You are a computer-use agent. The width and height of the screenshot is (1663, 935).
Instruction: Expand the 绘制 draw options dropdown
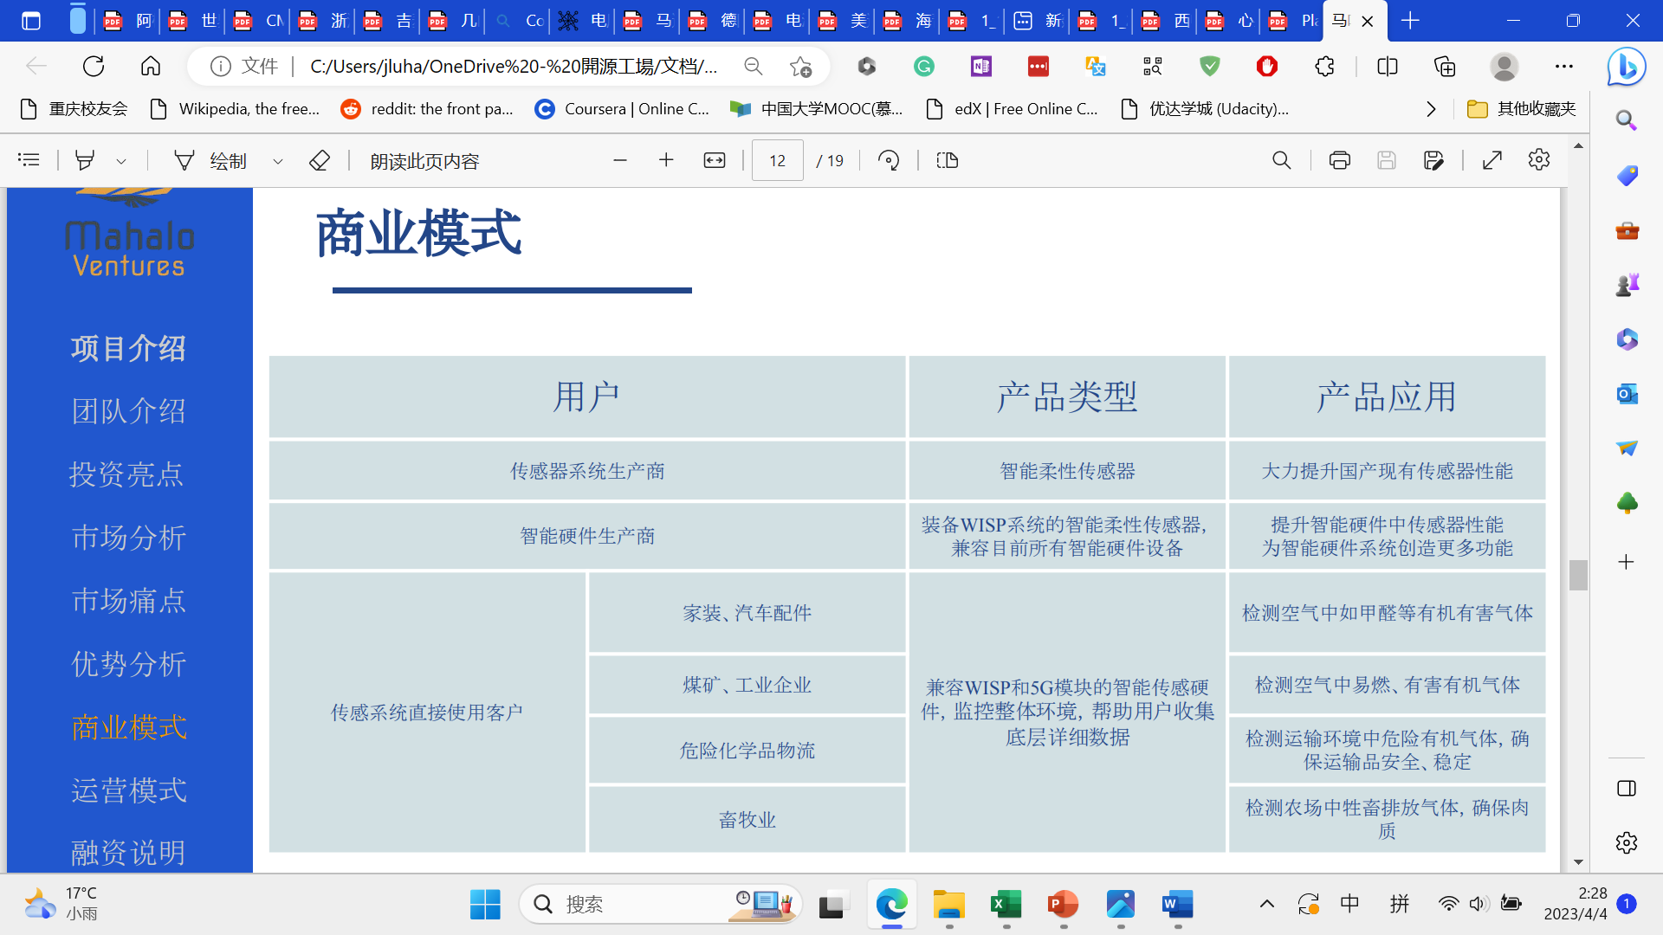point(277,161)
